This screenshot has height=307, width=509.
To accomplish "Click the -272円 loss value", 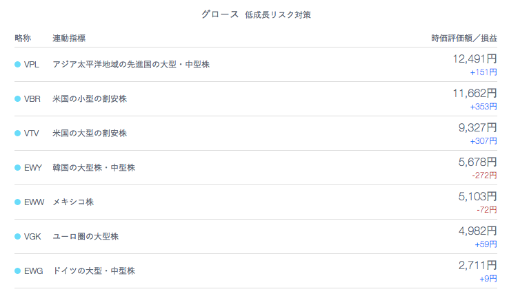I will [x=484, y=175].
